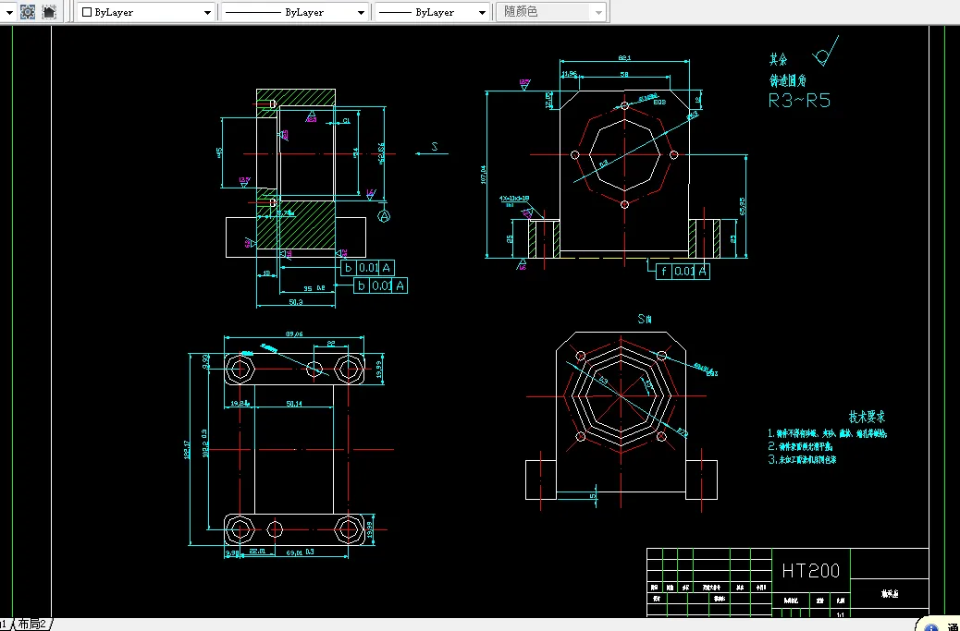This screenshot has height=631, width=960.
Task: Select the 其余 surface finish label
Action: tap(778, 59)
